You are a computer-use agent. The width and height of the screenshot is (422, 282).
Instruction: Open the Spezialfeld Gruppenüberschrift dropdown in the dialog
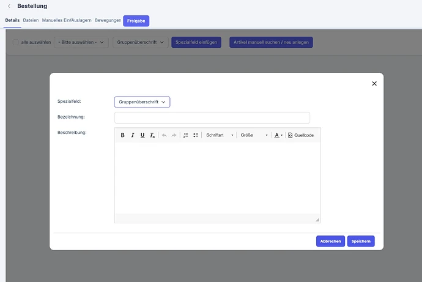tap(142, 102)
